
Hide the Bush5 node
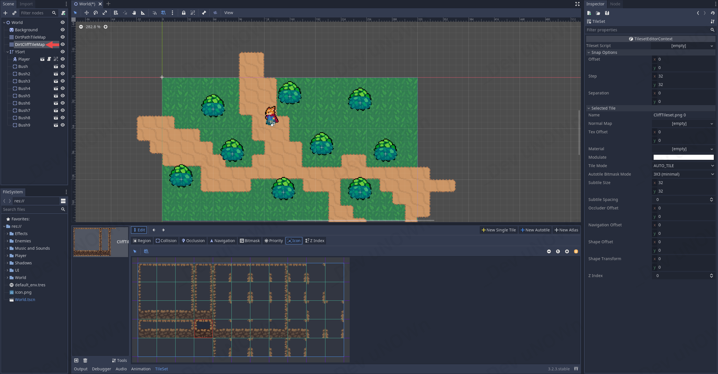click(x=63, y=96)
